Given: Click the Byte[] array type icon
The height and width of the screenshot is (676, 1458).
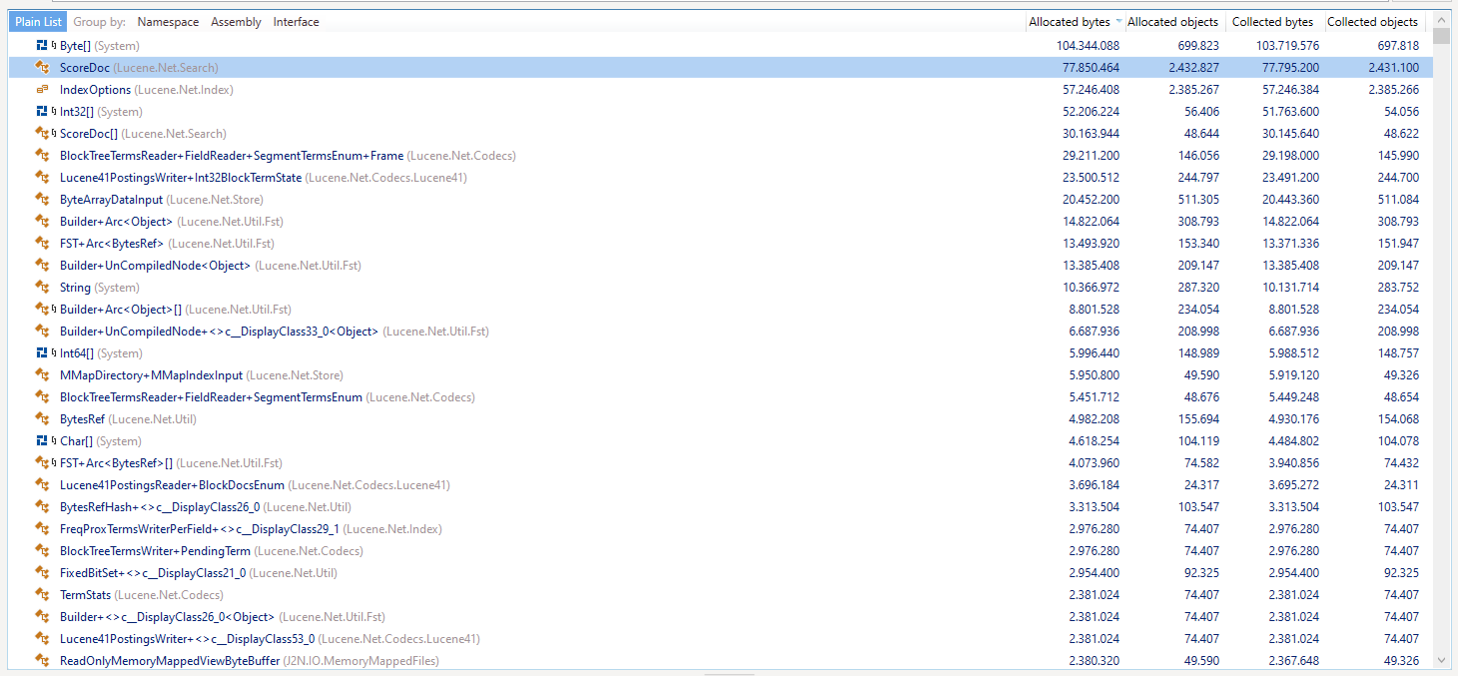Looking at the screenshot, I should [42, 46].
